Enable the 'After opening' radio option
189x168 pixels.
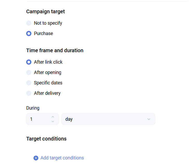point(29,72)
